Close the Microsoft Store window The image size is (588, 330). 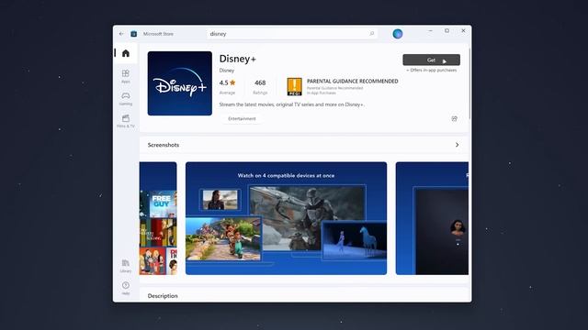pyautogui.click(x=463, y=30)
